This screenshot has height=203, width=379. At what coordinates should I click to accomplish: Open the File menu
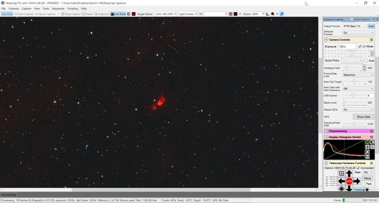(4, 9)
